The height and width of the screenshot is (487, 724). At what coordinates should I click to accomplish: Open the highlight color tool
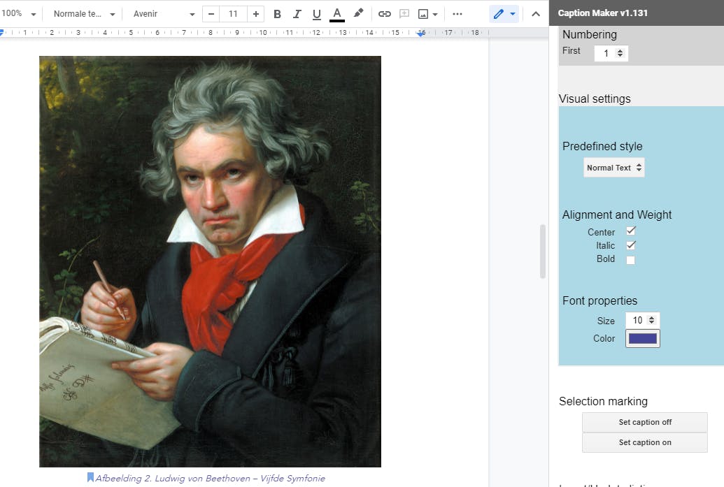358,13
